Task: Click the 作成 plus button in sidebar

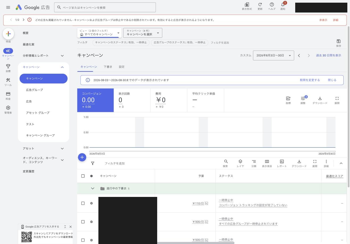Action: [8, 34]
